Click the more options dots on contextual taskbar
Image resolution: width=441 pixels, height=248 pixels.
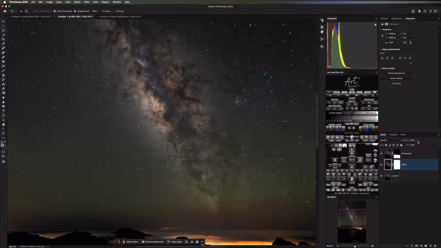(202, 242)
